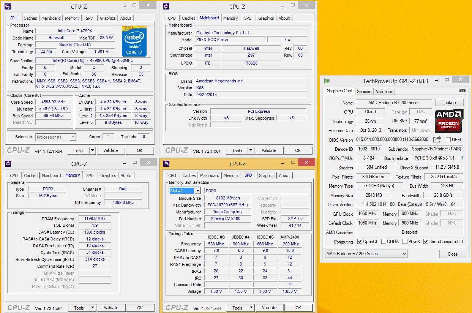Toggle the CUDA checkbox

[x=384, y=242]
